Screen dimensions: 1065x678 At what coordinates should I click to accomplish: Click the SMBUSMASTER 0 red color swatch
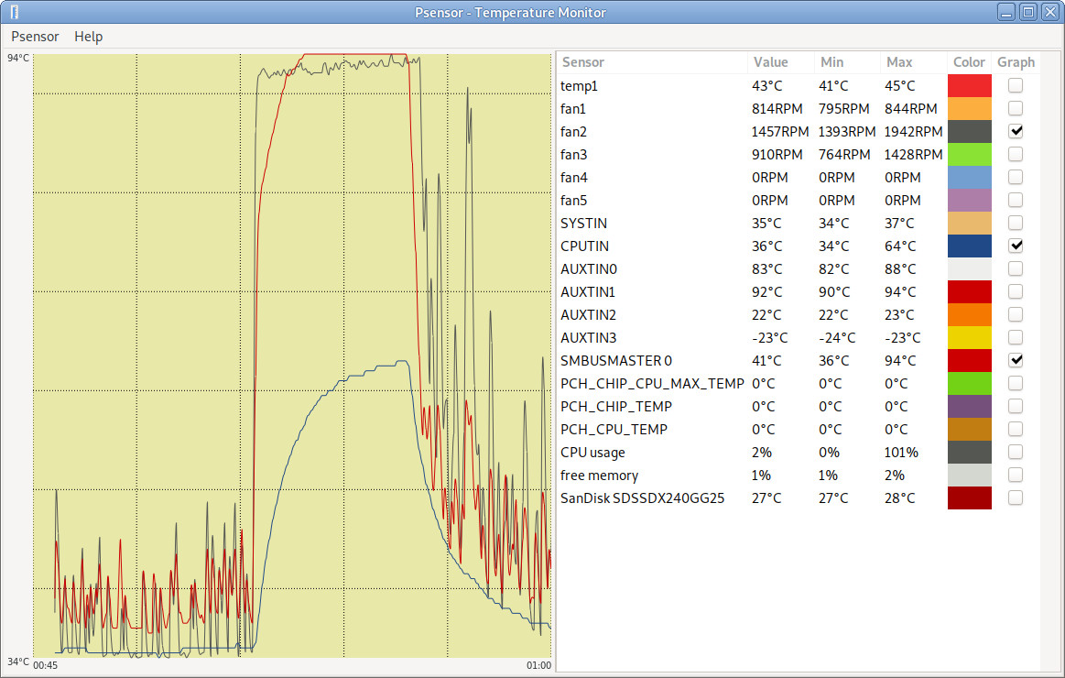(x=969, y=361)
